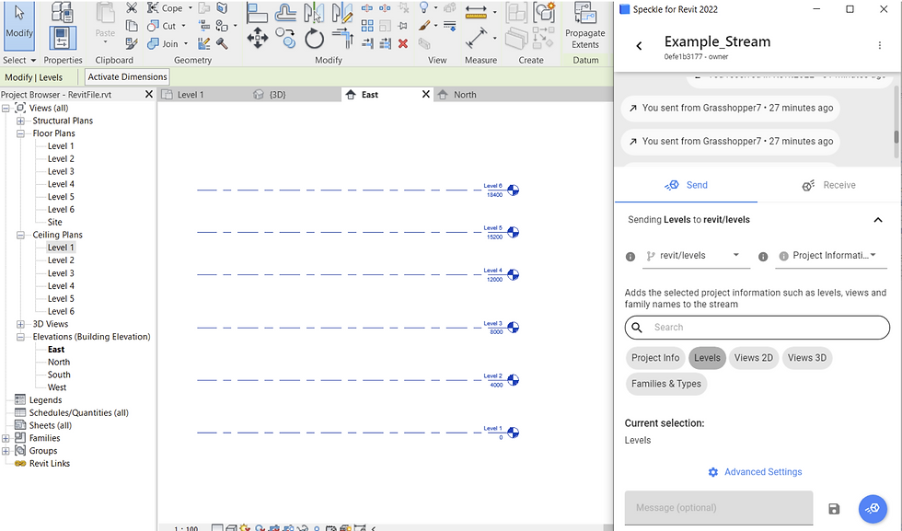The image size is (902, 531).
Task: Open the revit/levels branch dropdown
Action: point(696,256)
